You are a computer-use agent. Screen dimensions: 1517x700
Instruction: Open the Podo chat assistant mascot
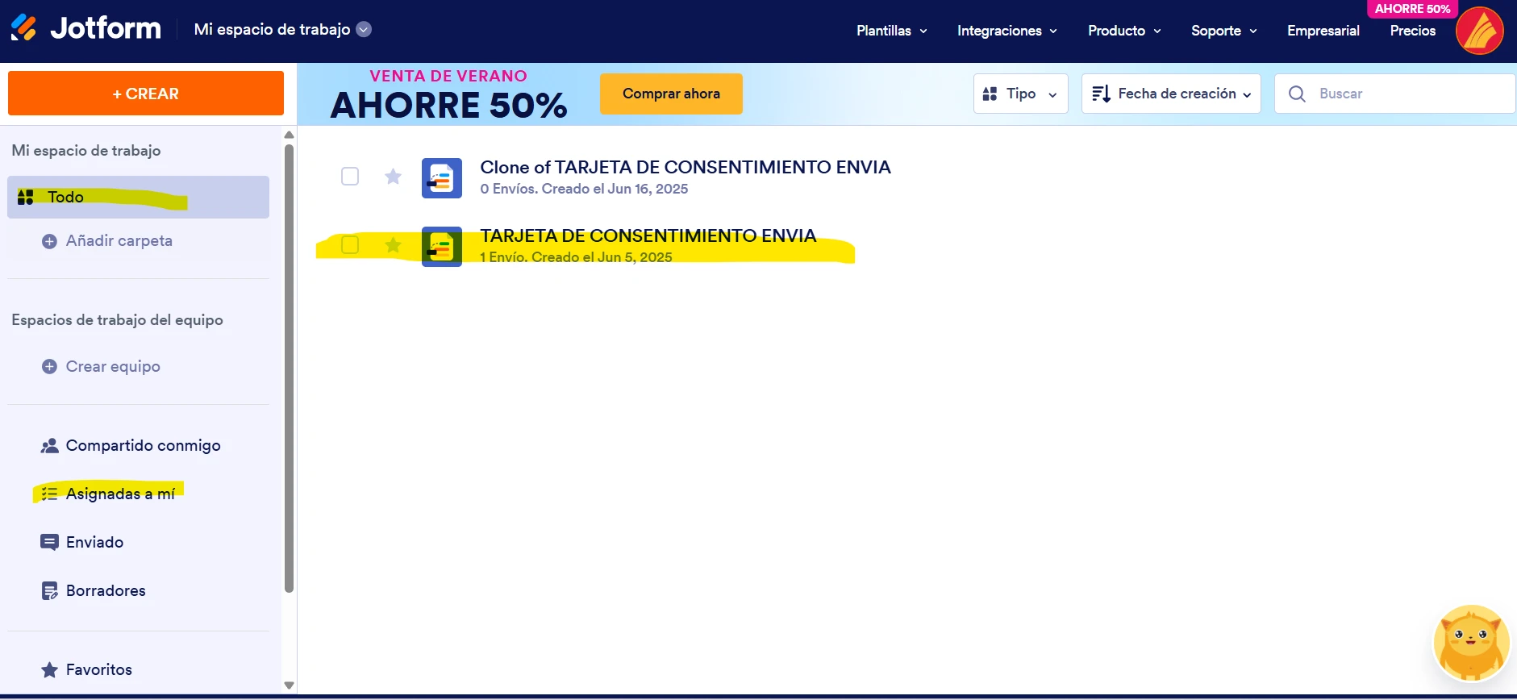tap(1471, 644)
